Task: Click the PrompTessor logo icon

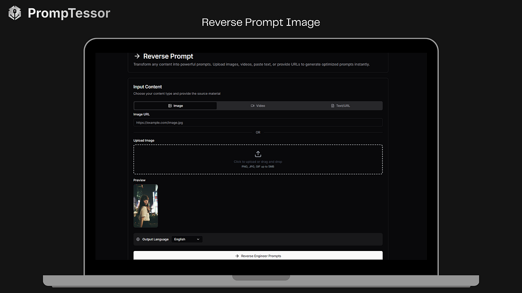Action: (x=14, y=13)
